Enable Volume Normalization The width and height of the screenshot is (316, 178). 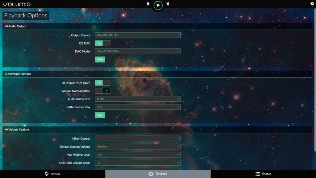pyautogui.click(x=102, y=91)
